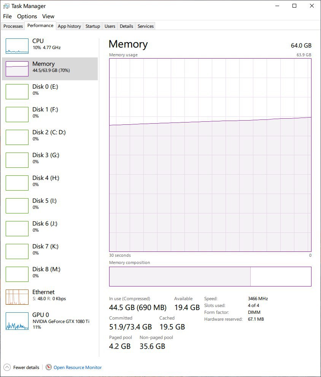Click the Resource Monitor icon
321x377 pixels.
[x=49, y=367]
